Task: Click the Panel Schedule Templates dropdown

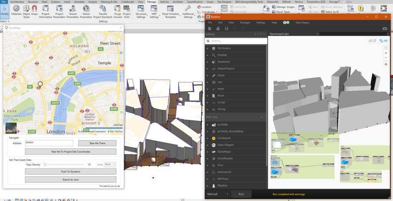Action: pyautogui.click(x=170, y=12)
